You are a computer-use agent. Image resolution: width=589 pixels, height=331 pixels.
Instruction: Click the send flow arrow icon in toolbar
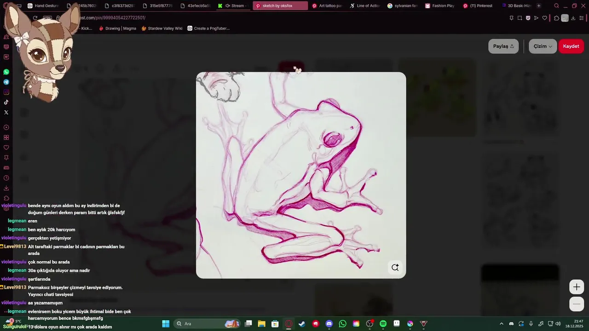(x=536, y=18)
